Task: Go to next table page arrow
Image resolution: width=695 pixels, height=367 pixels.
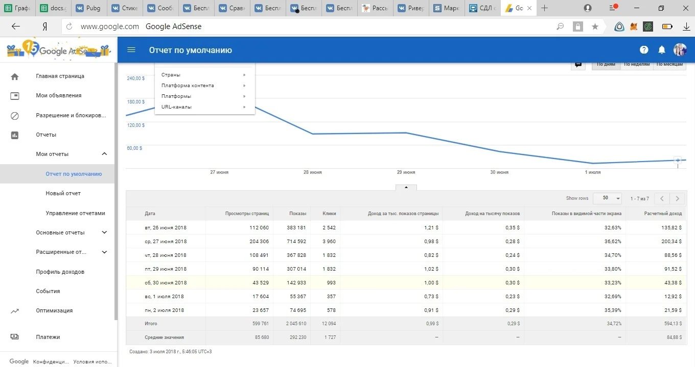Action: tap(677, 198)
